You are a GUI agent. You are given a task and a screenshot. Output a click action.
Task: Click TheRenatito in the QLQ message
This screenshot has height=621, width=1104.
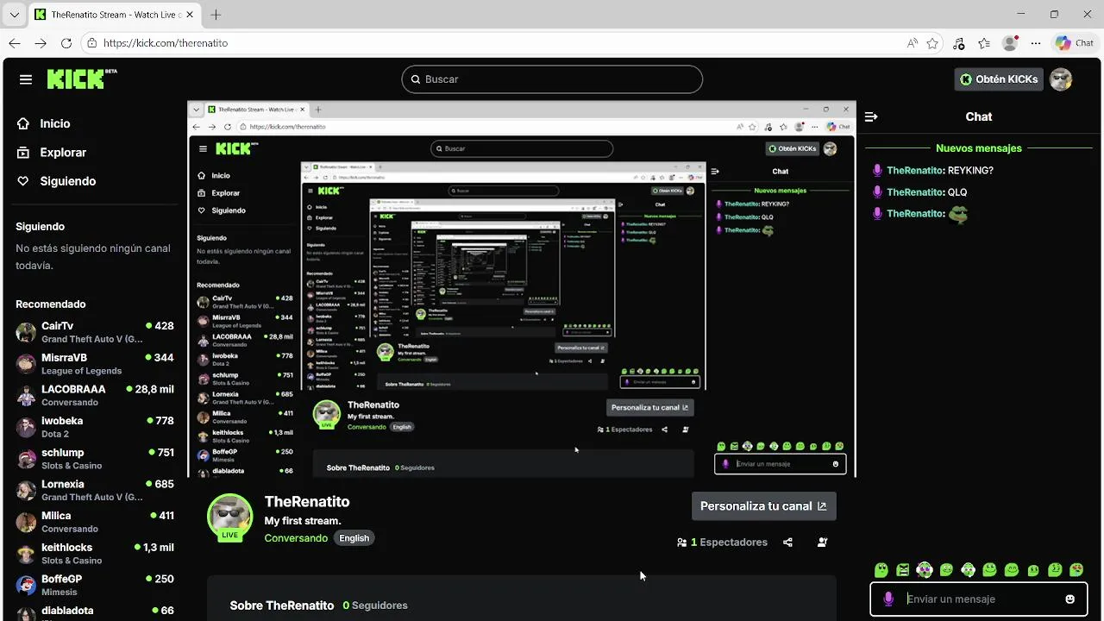(x=914, y=192)
